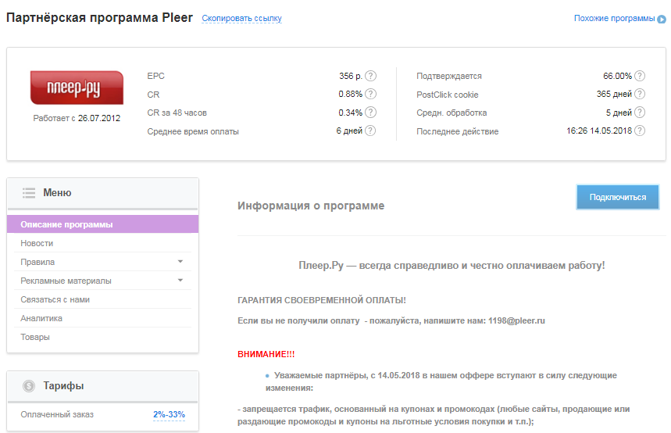This screenshot has height=433, width=671.
Task: Click ГАРАНТИЯ СВОЕВРЕМЕННОЙ ОПЛАТЫ! text
Action: (x=322, y=300)
